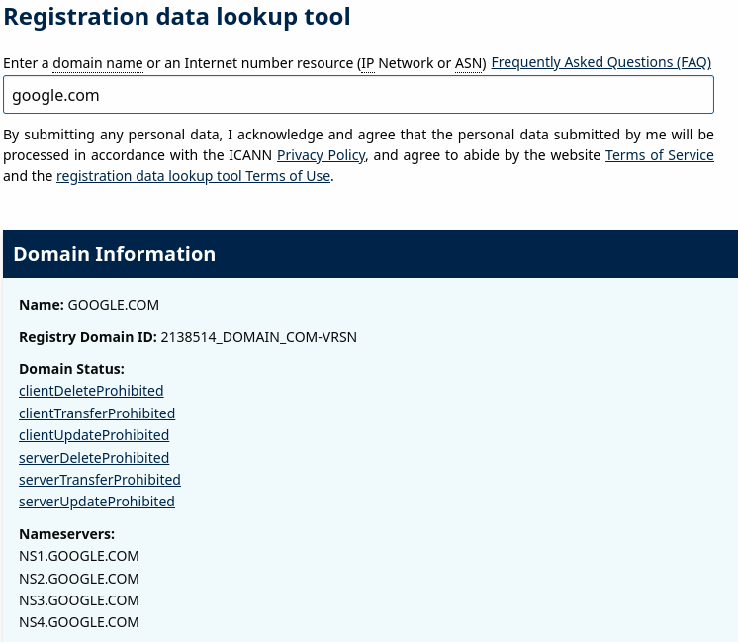Follow the serverUpdateProhibited status link
Screen dimensions: 738x642
97,502
